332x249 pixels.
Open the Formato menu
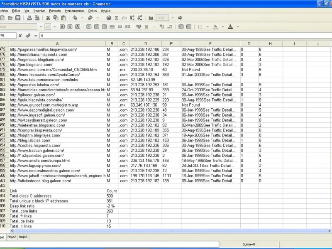[55, 11]
